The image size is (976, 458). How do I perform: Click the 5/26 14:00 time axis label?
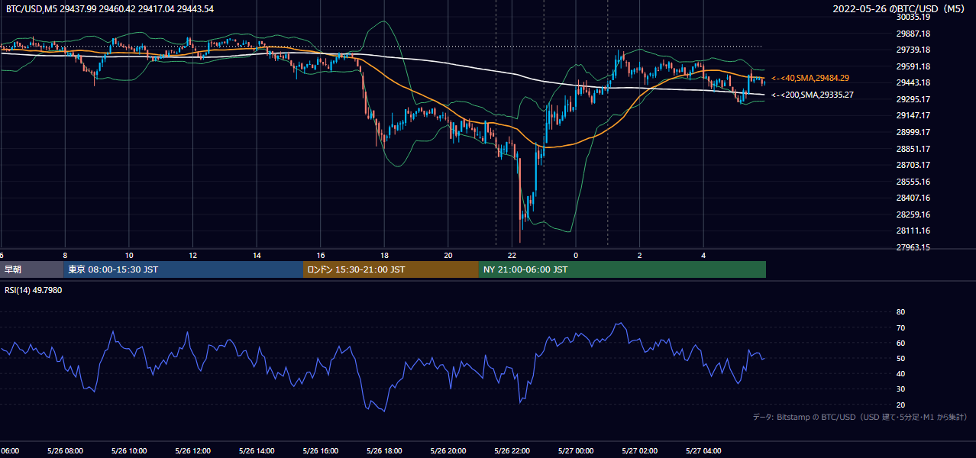click(x=257, y=451)
